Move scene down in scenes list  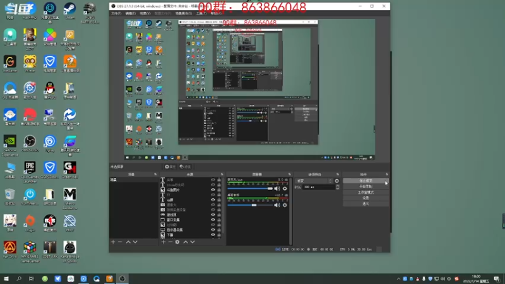135,242
